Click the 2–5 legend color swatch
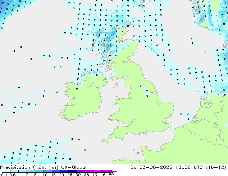This screenshot has height=176, width=228. point(31,171)
